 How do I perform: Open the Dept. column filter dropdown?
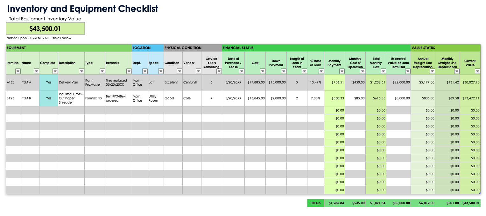click(x=145, y=71)
